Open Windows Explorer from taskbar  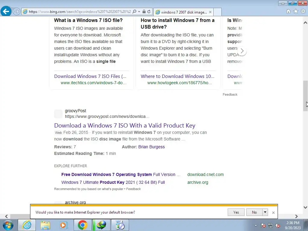point(46,225)
